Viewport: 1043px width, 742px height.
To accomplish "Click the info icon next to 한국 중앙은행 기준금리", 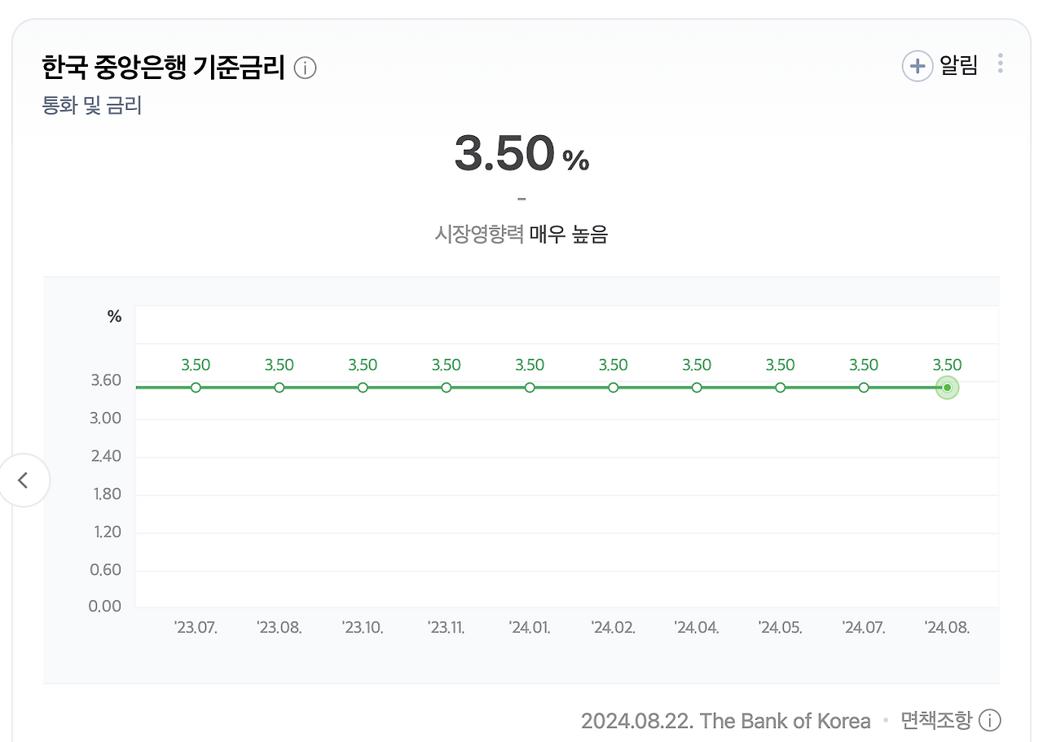I will point(305,68).
